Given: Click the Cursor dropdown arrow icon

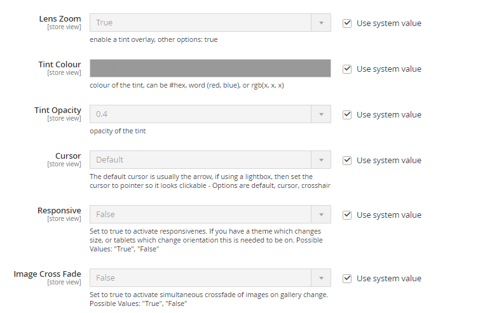Looking at the screenshot, I should [321, 160].
